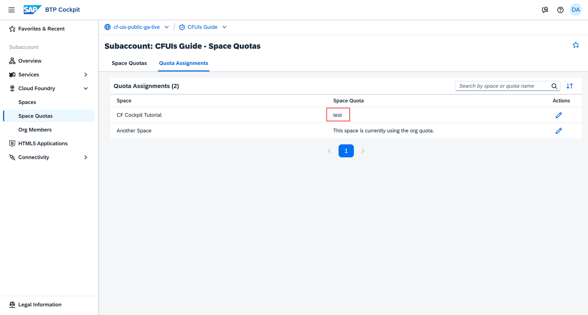This screenshot has height=315, width=588.
Task: Click the Cloud Foundry sidebar icon
Action: pos(12,89)
